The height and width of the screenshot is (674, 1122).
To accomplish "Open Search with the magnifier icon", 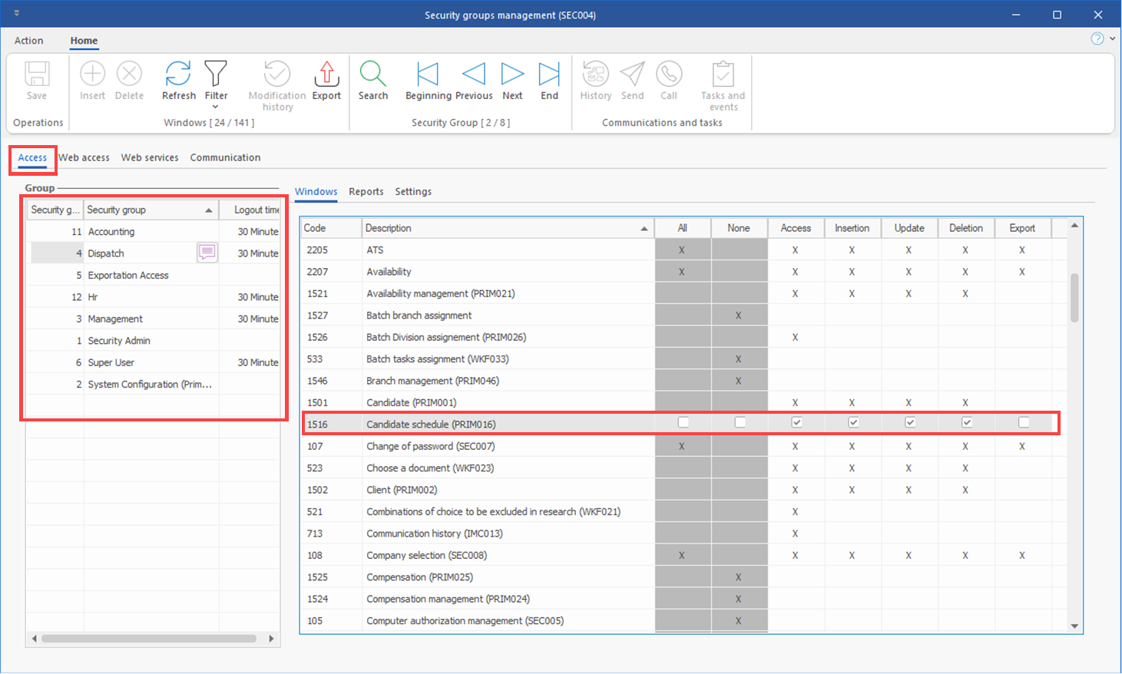I will (x=372, y=75).
